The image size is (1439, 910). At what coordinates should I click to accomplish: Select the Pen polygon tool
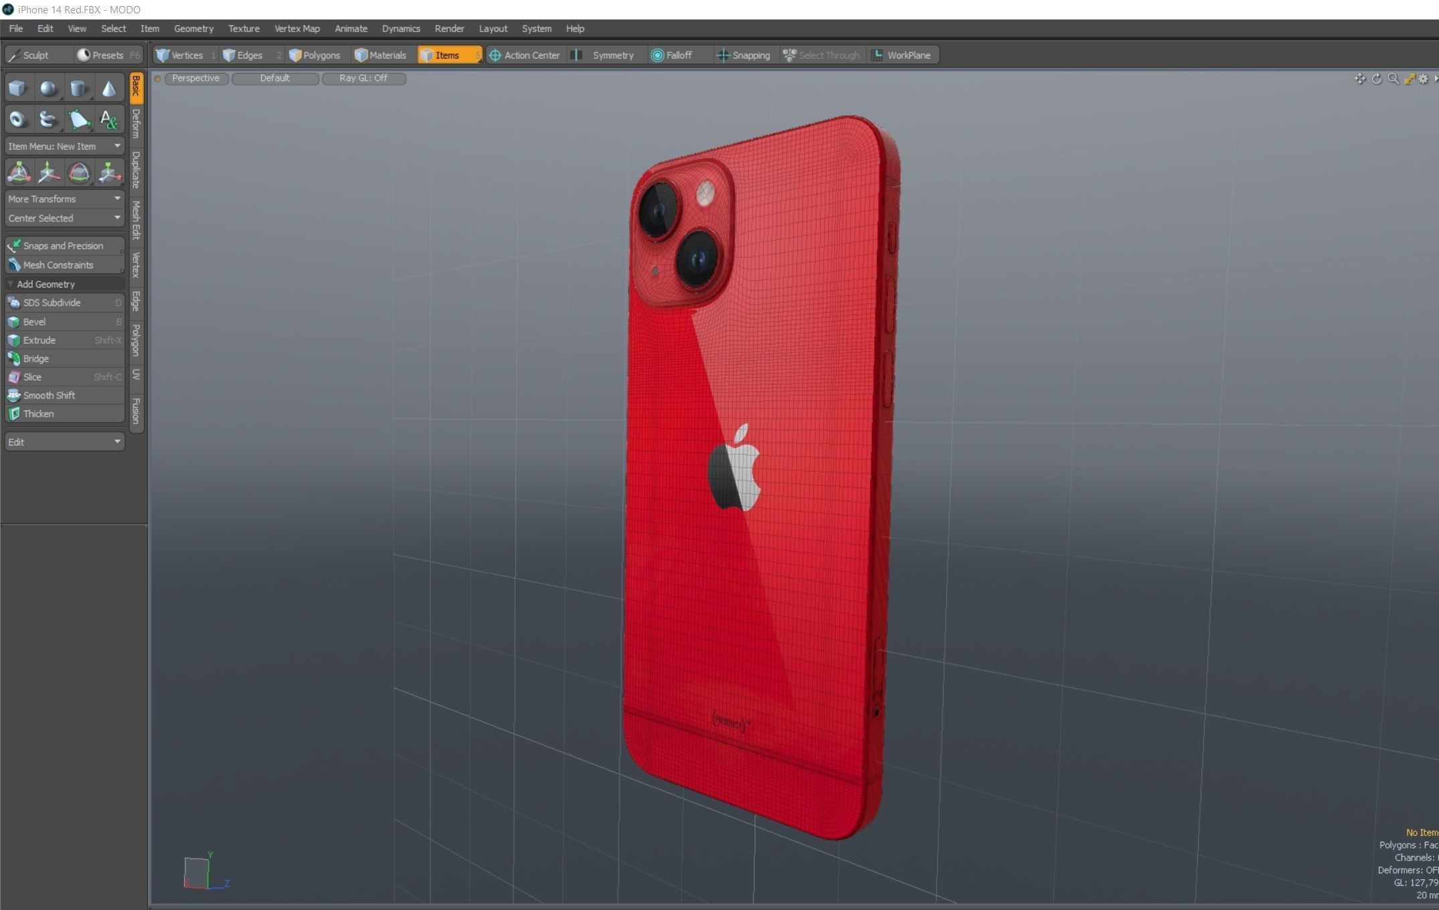pyautogui.click(x=78, y=119)
